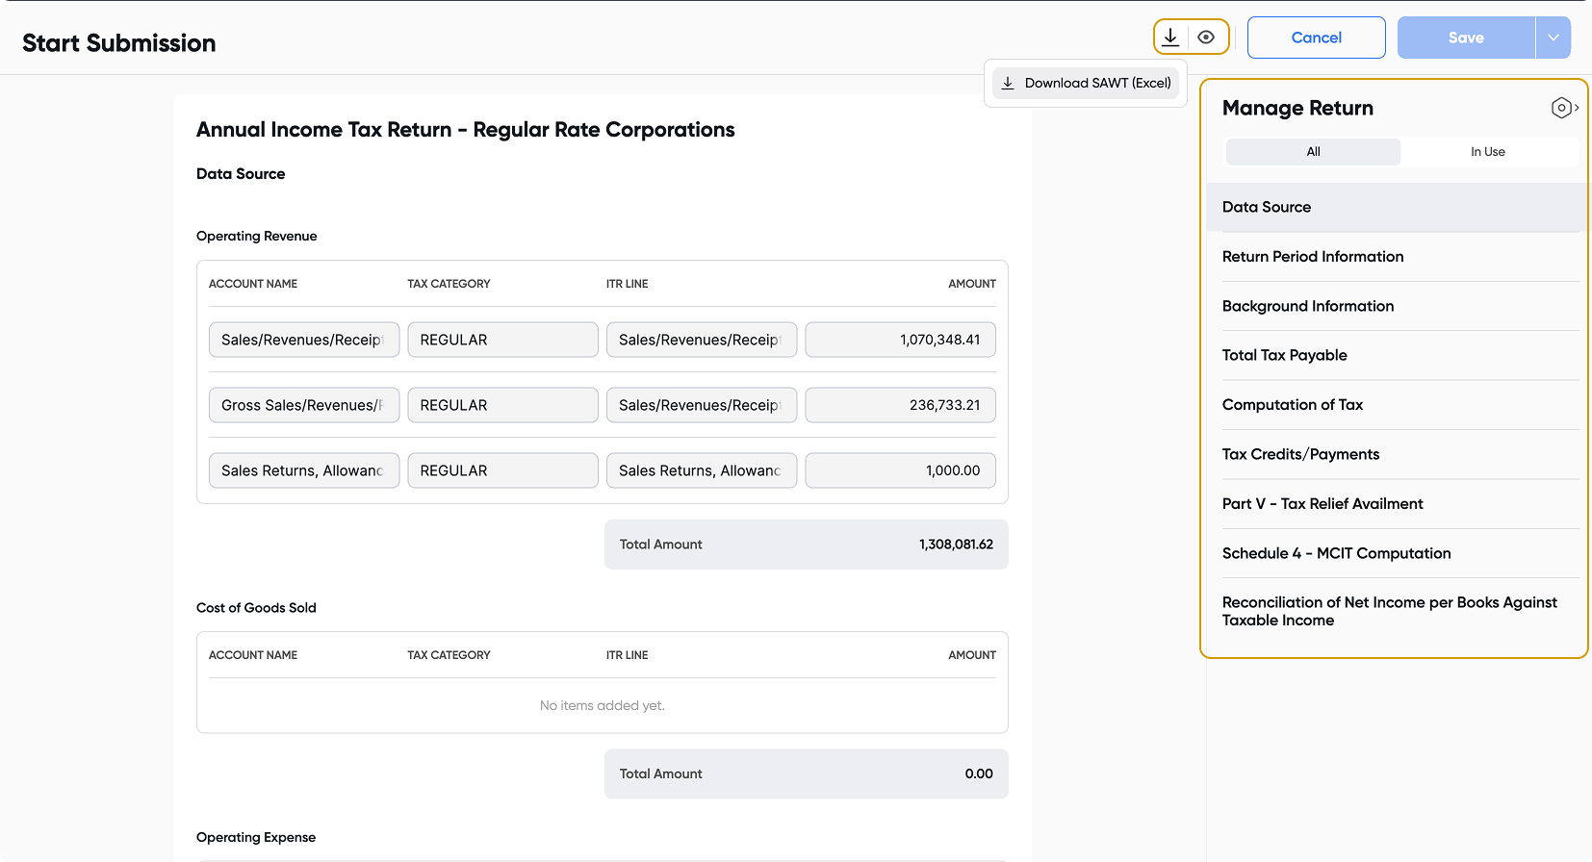Image resolution: width=1592 pixels, height=862 pixels.
Task: Click the Gross Sales/Revenues account name field
Action: tap(303, 405)
